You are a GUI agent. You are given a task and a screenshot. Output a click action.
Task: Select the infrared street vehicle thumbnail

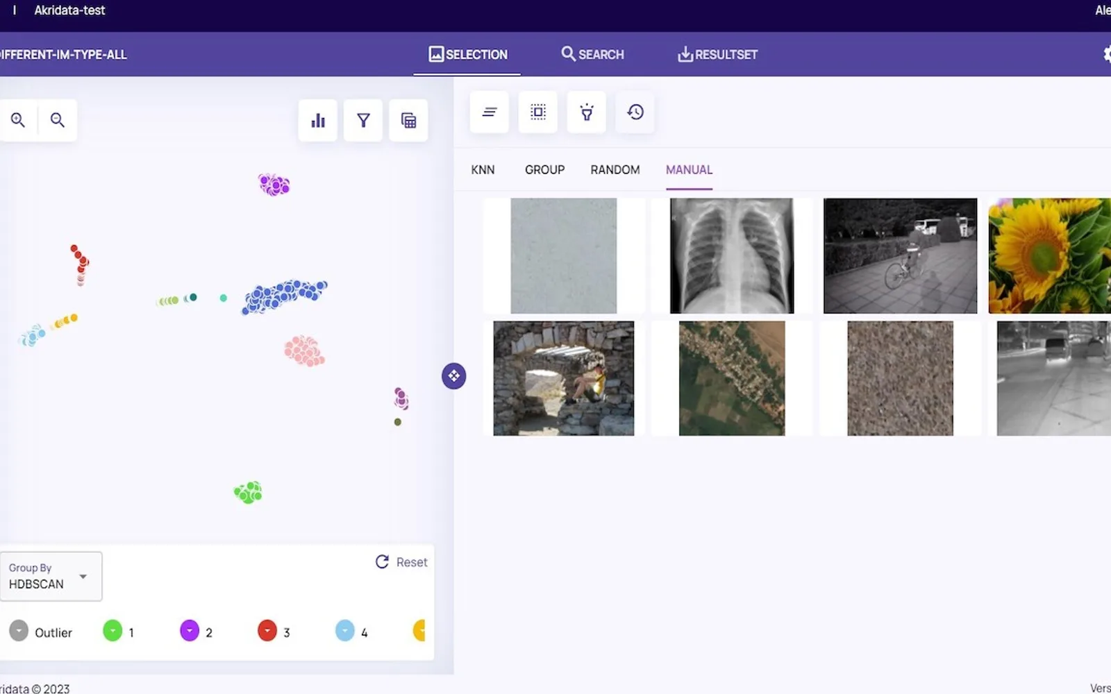[1053, 378]
